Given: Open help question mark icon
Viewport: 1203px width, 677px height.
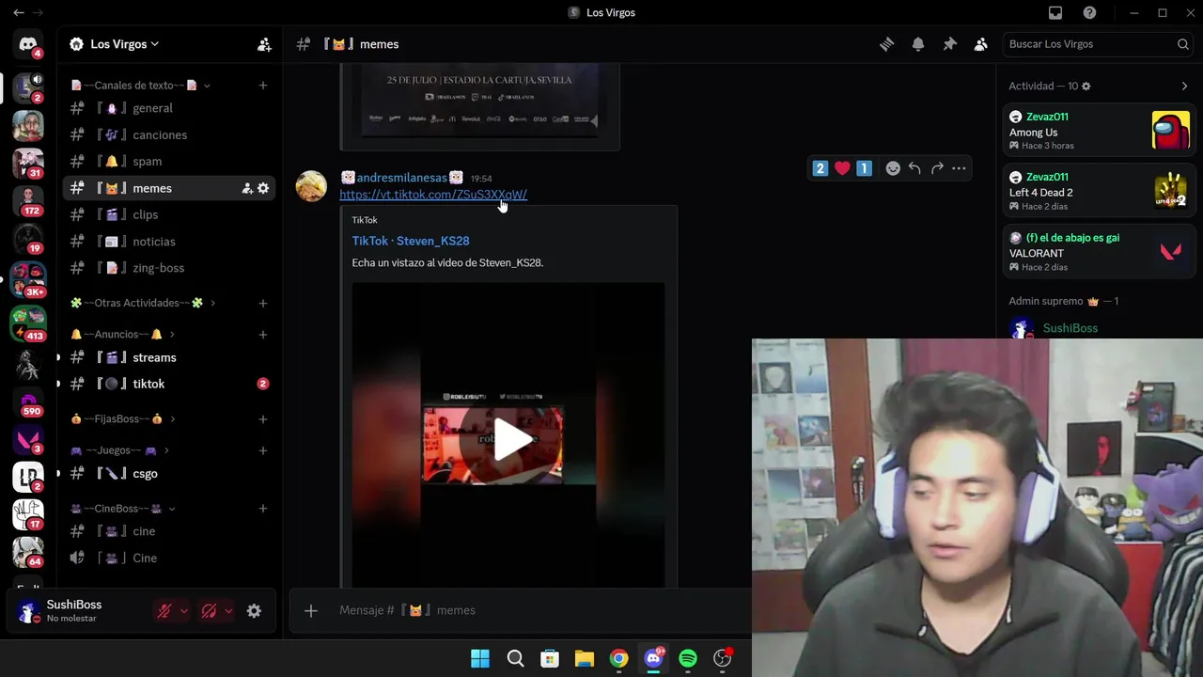Looking at the screenshot, I should pos(1089,12).
